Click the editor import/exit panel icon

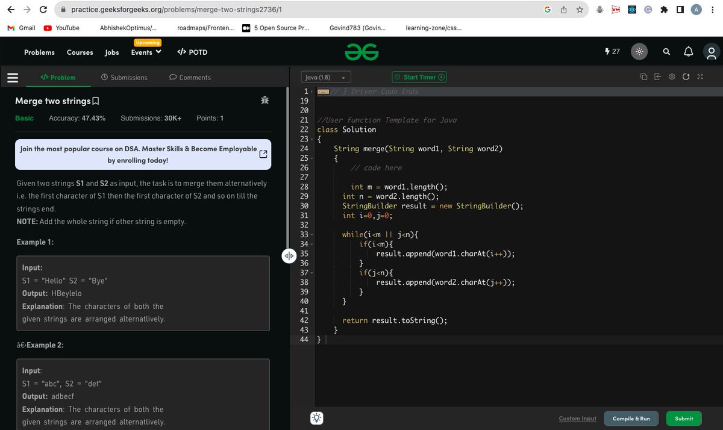657,77
